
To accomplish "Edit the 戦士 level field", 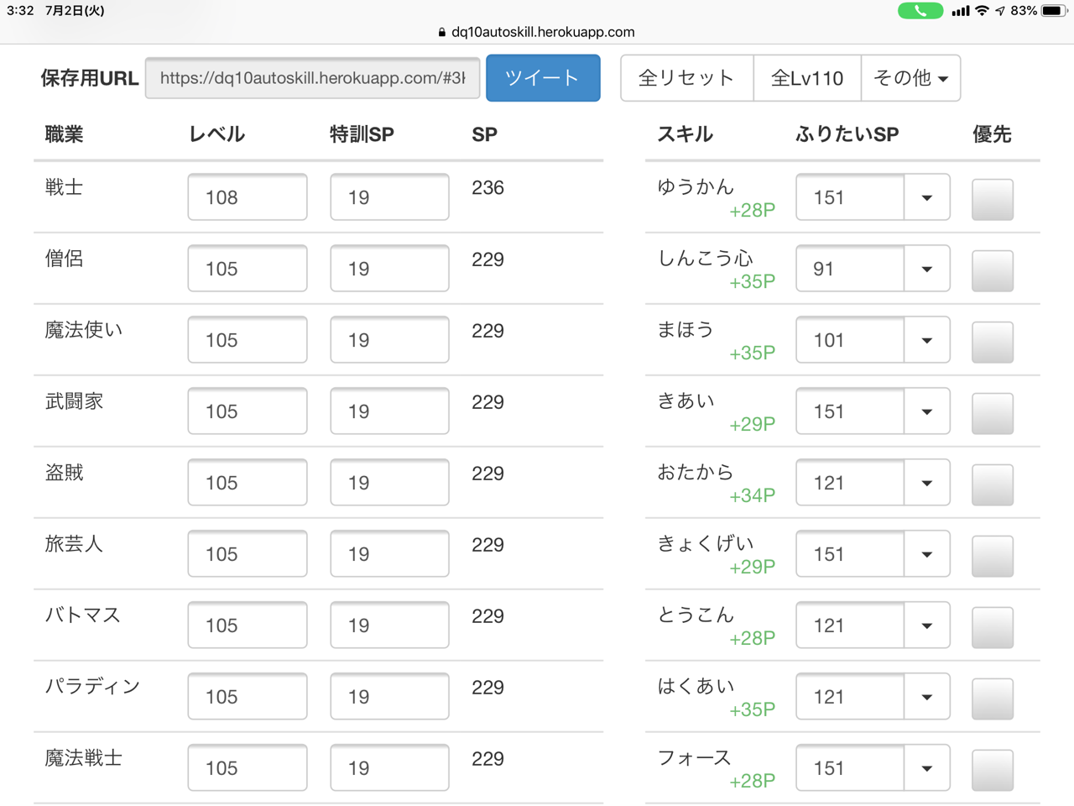I will (x=248, y=197).
